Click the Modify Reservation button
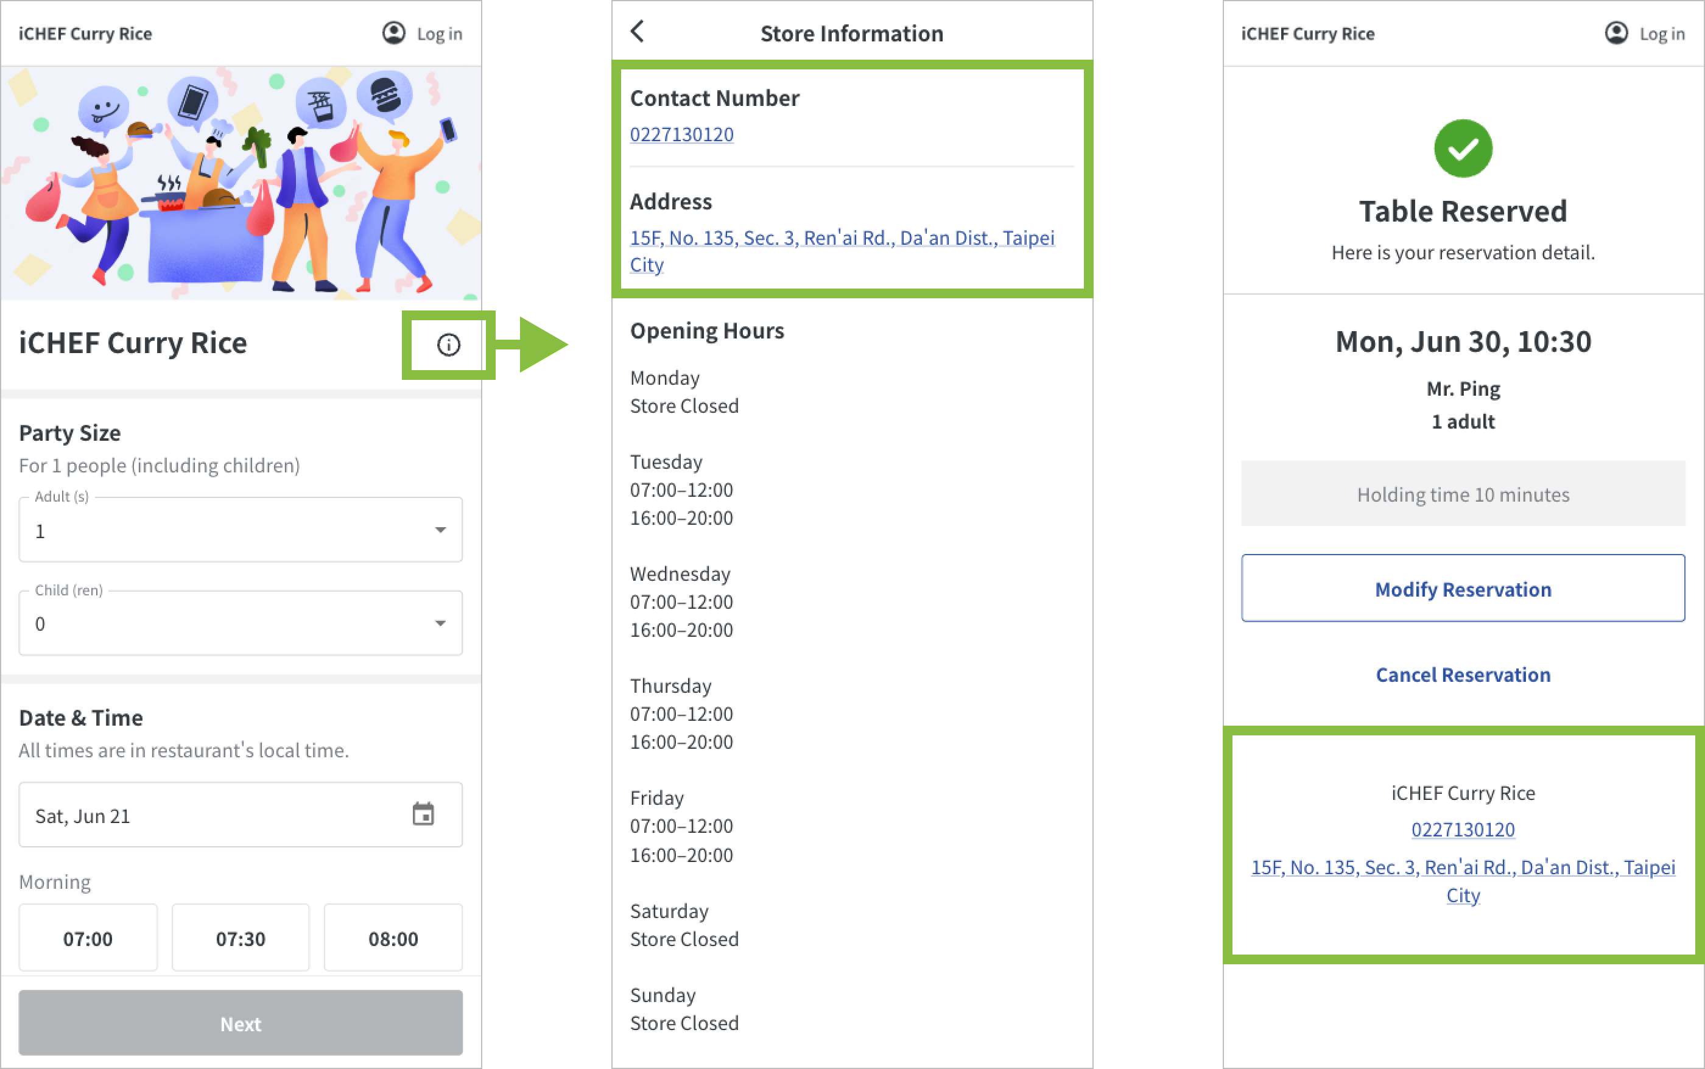The image size is (1705, 1069). (1463, 589)
